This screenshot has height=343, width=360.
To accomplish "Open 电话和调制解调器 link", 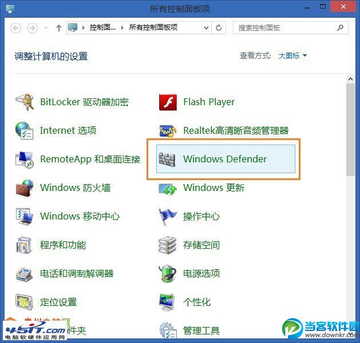I will (x=77, y=273).
